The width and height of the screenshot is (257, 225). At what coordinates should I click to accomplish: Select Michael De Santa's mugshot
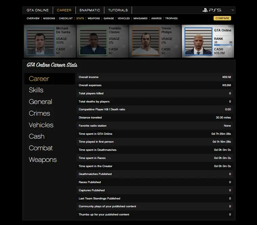pos(40,41)
